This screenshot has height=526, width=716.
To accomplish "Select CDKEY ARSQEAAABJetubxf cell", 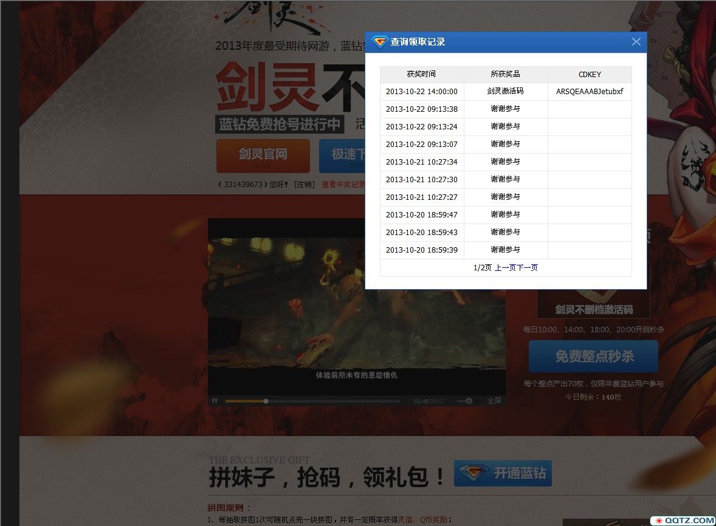I will [590, 91].
